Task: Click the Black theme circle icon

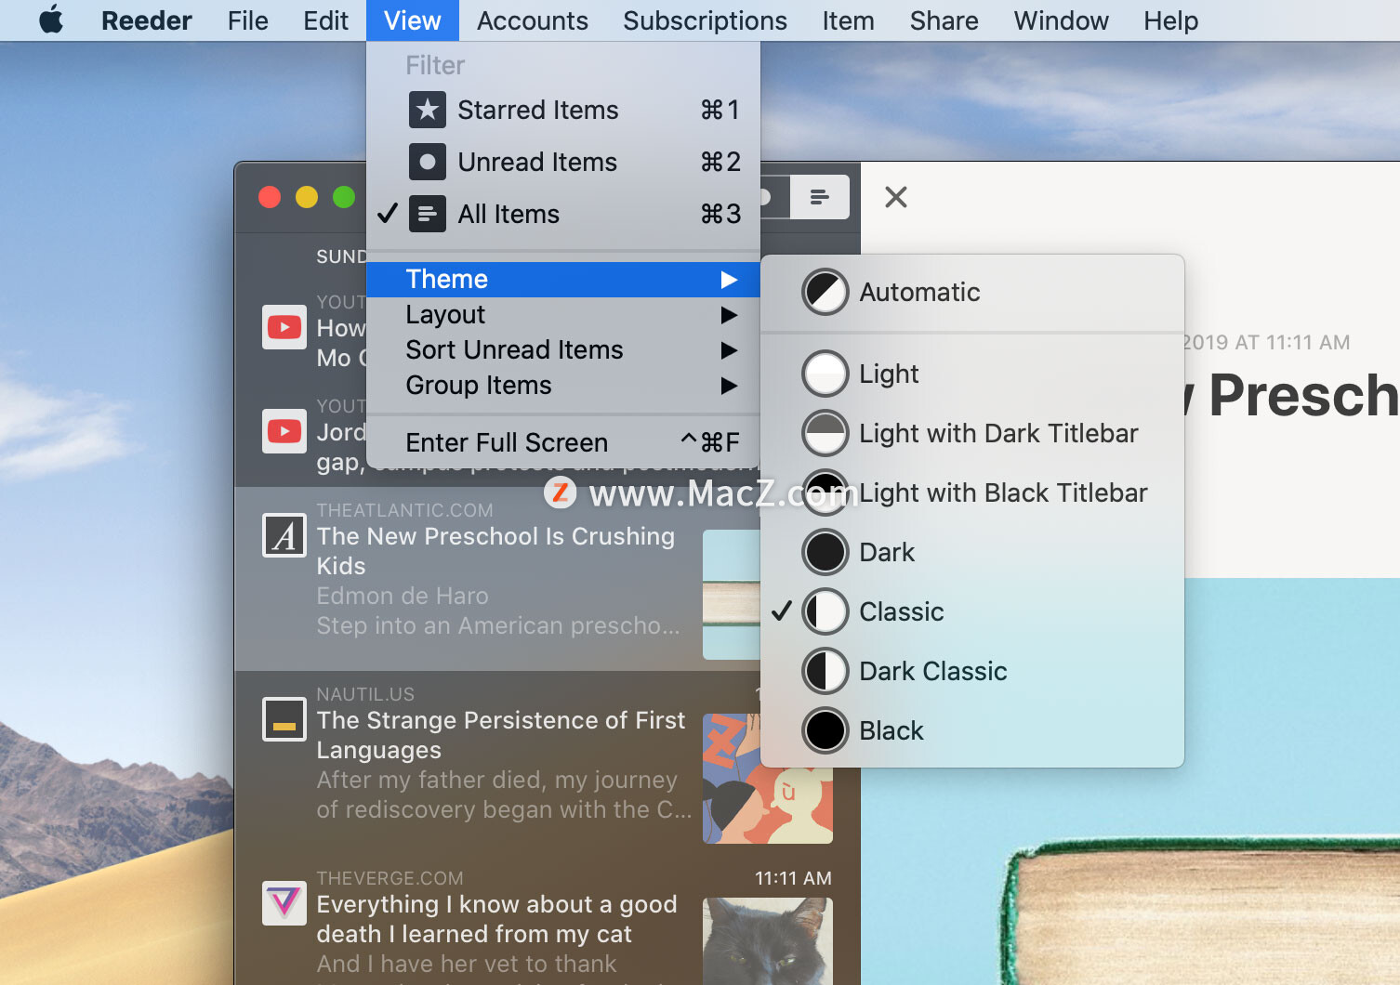Action: click(x=825, y=730)
